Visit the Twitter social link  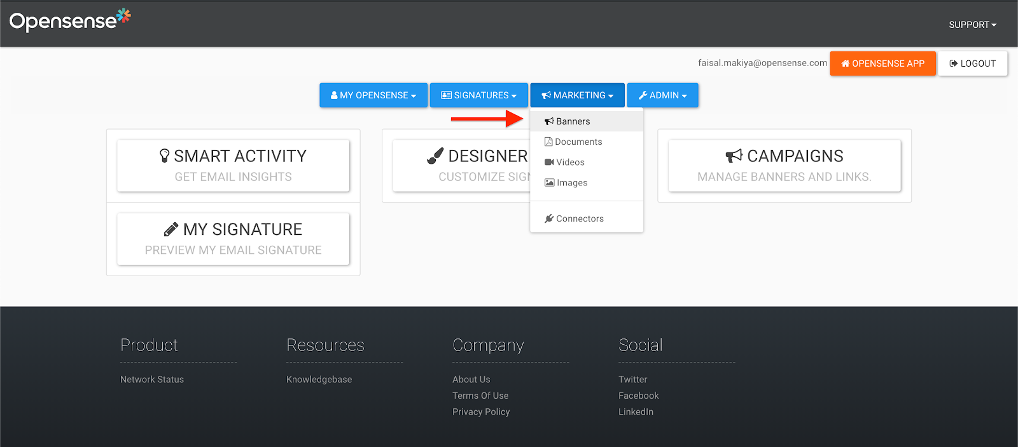(633, 379)
